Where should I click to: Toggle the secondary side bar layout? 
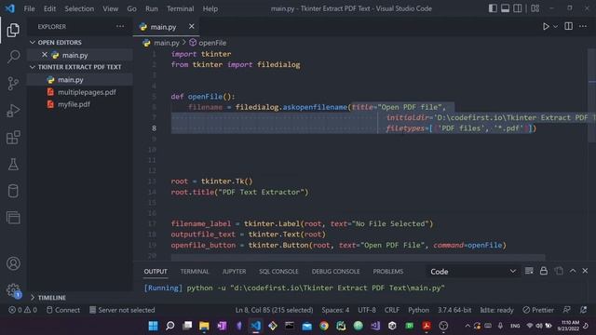[518, 8]
